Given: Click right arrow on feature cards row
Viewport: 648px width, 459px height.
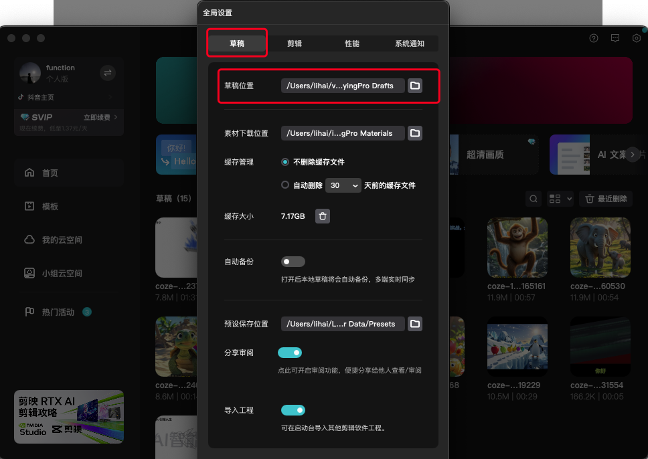Looking at the screenshot, I should pos(633,155).
